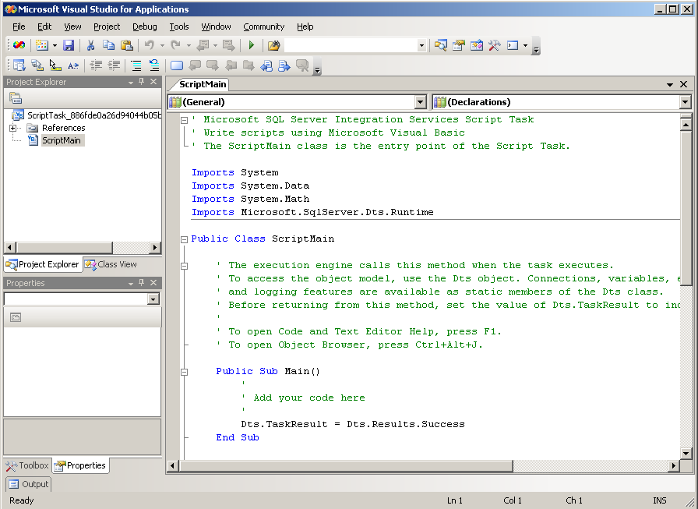Copy selection using the toolbar icon
Image resolution: width=698 pixels, height=509 pixels.
click(x=108, y=45)
